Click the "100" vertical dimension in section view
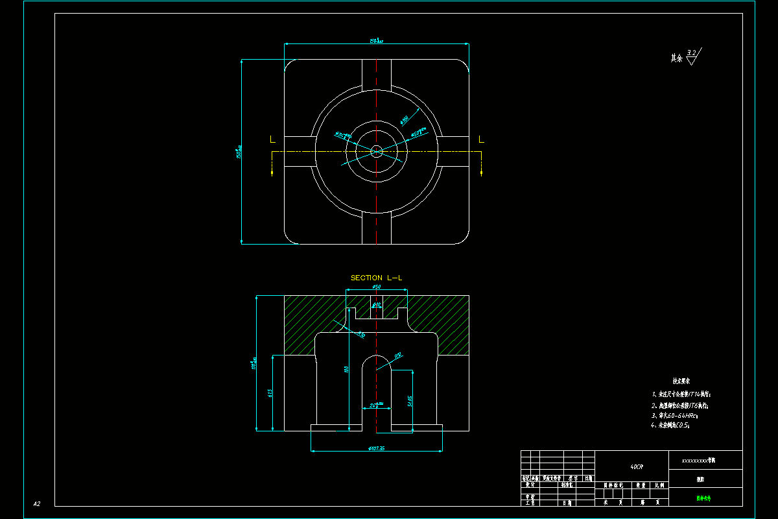 tap(347, 369)
